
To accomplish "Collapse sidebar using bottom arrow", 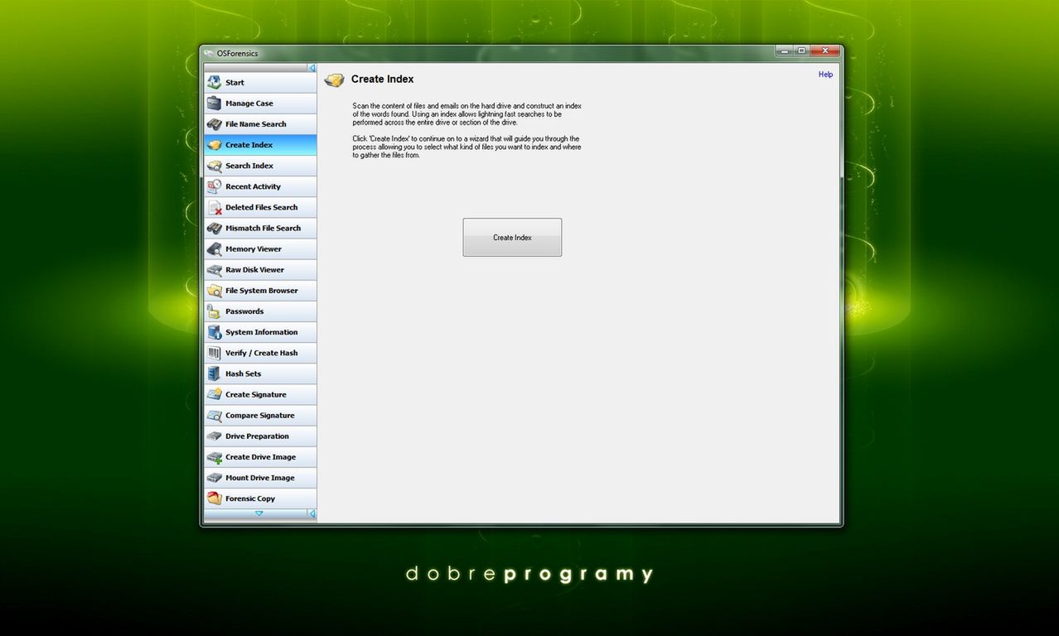I will pyautogui.click(x=312, y=514).
